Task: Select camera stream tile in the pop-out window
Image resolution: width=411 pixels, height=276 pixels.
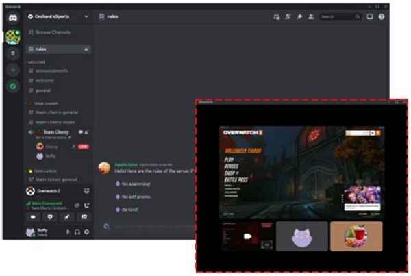Action: point(248,236)
